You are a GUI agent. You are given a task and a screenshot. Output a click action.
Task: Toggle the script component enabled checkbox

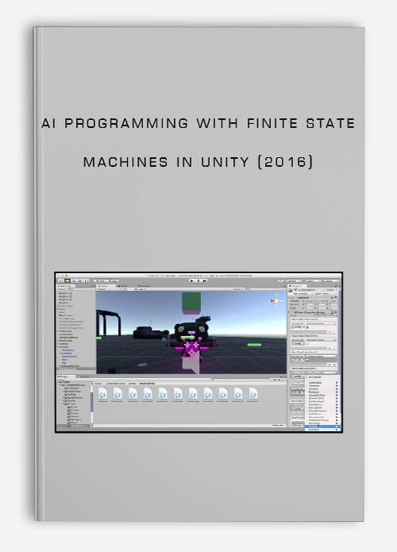295,313
